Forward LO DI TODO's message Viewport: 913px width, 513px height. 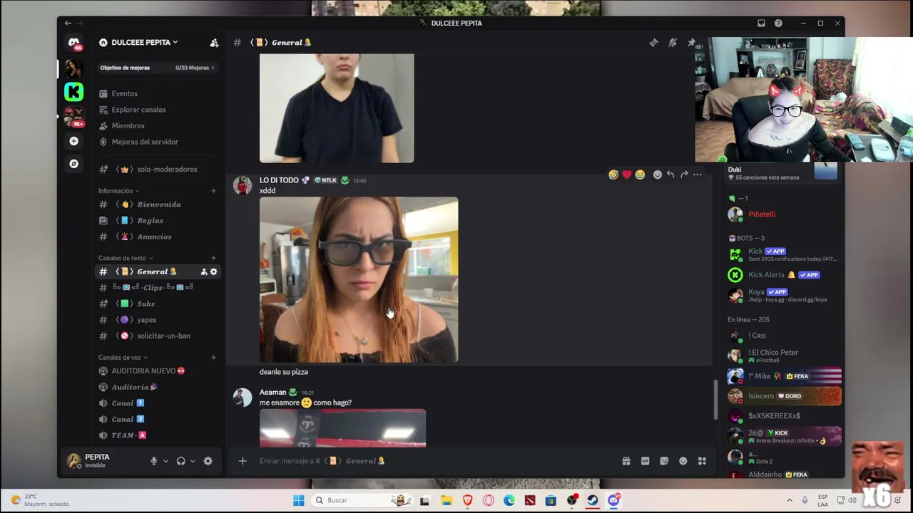[x=684, y=175]
